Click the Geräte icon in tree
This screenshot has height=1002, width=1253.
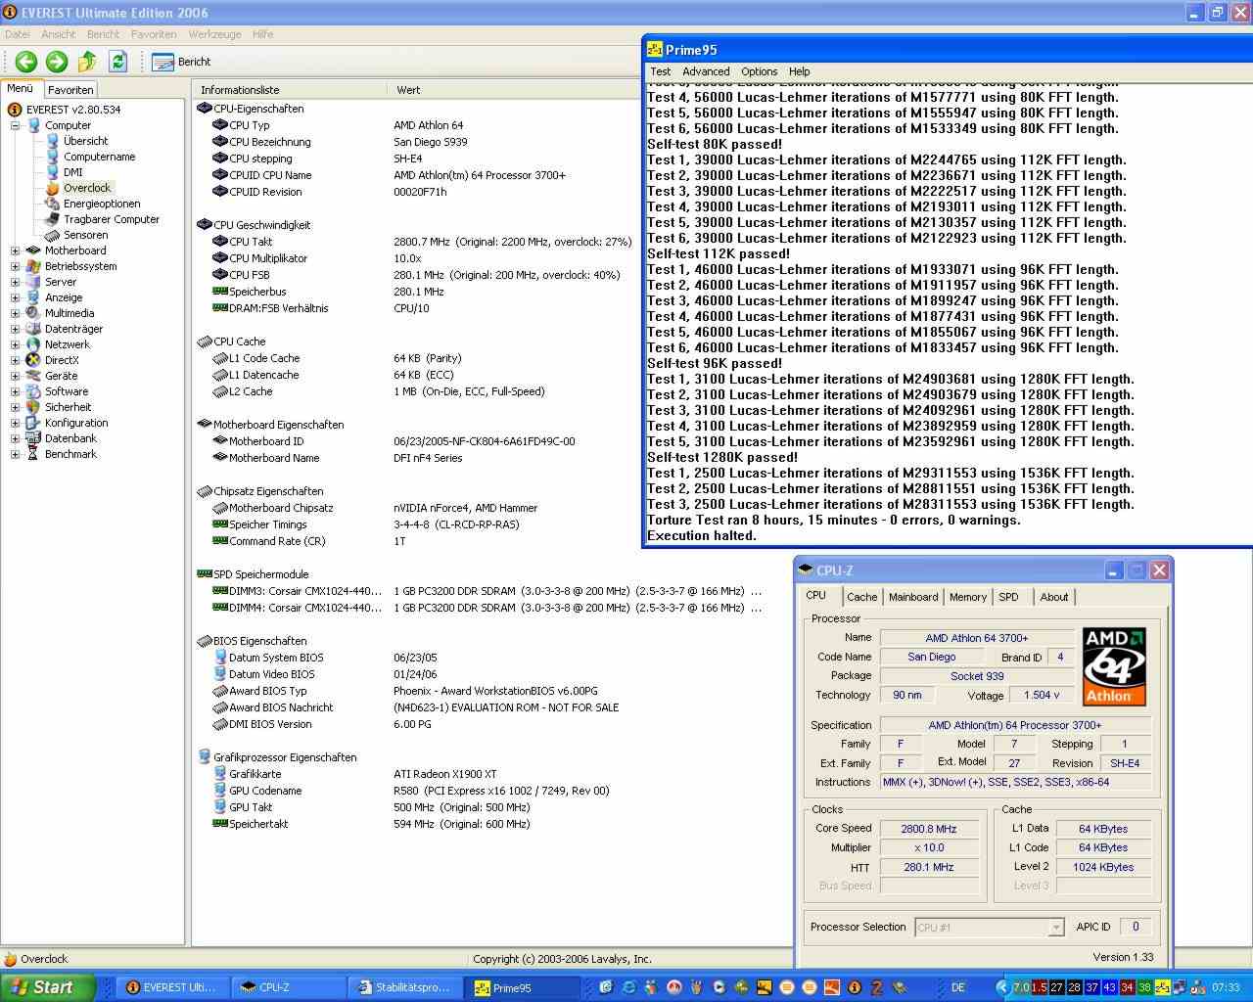(x=33, y=376)
